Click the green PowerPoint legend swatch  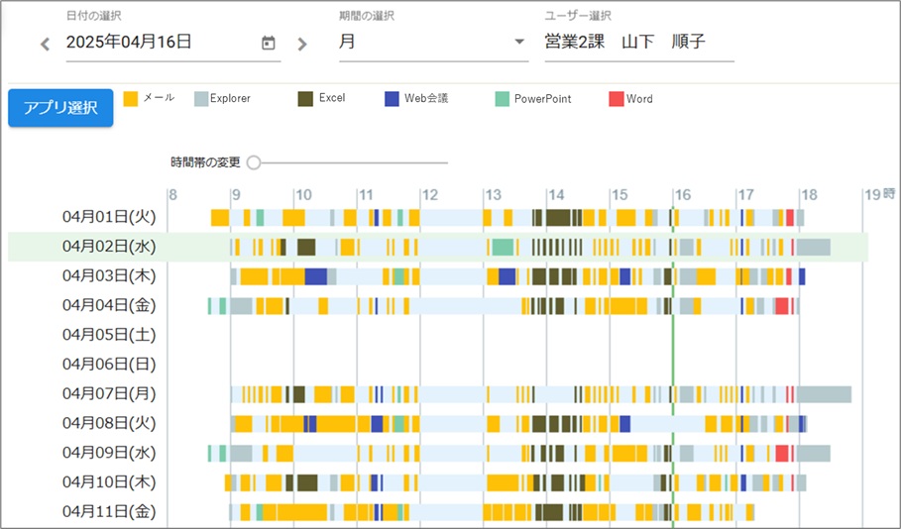[503, 99]
